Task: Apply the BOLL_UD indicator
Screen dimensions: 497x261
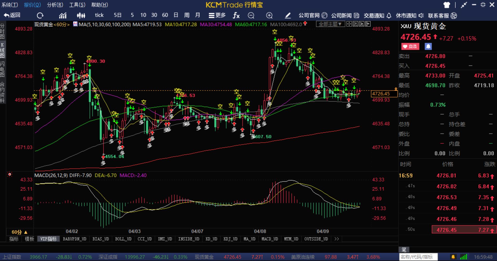Action: 123,239
